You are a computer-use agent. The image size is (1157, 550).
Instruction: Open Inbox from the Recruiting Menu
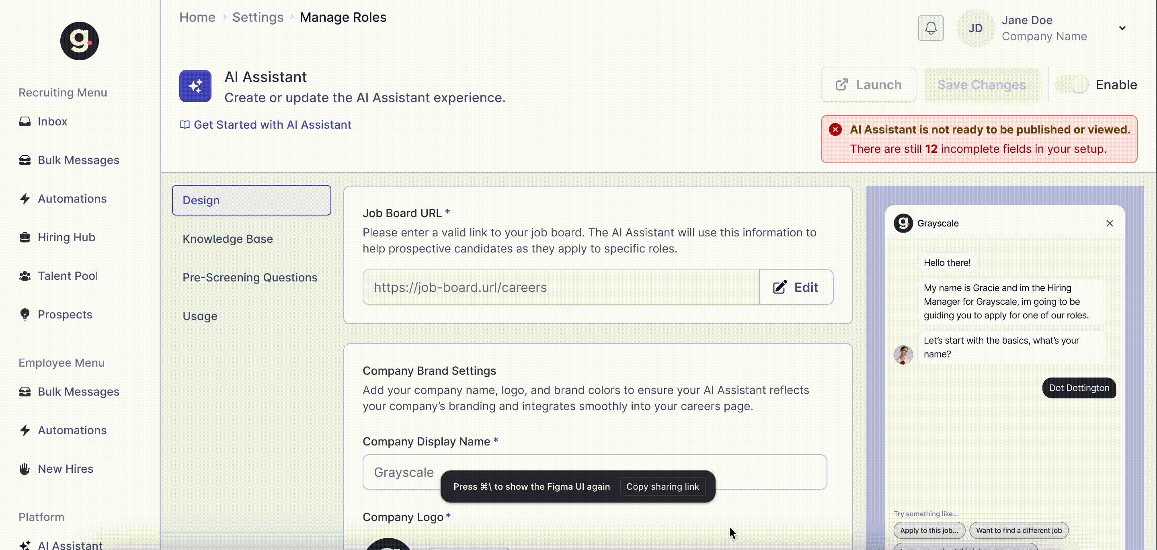(52, 122)
